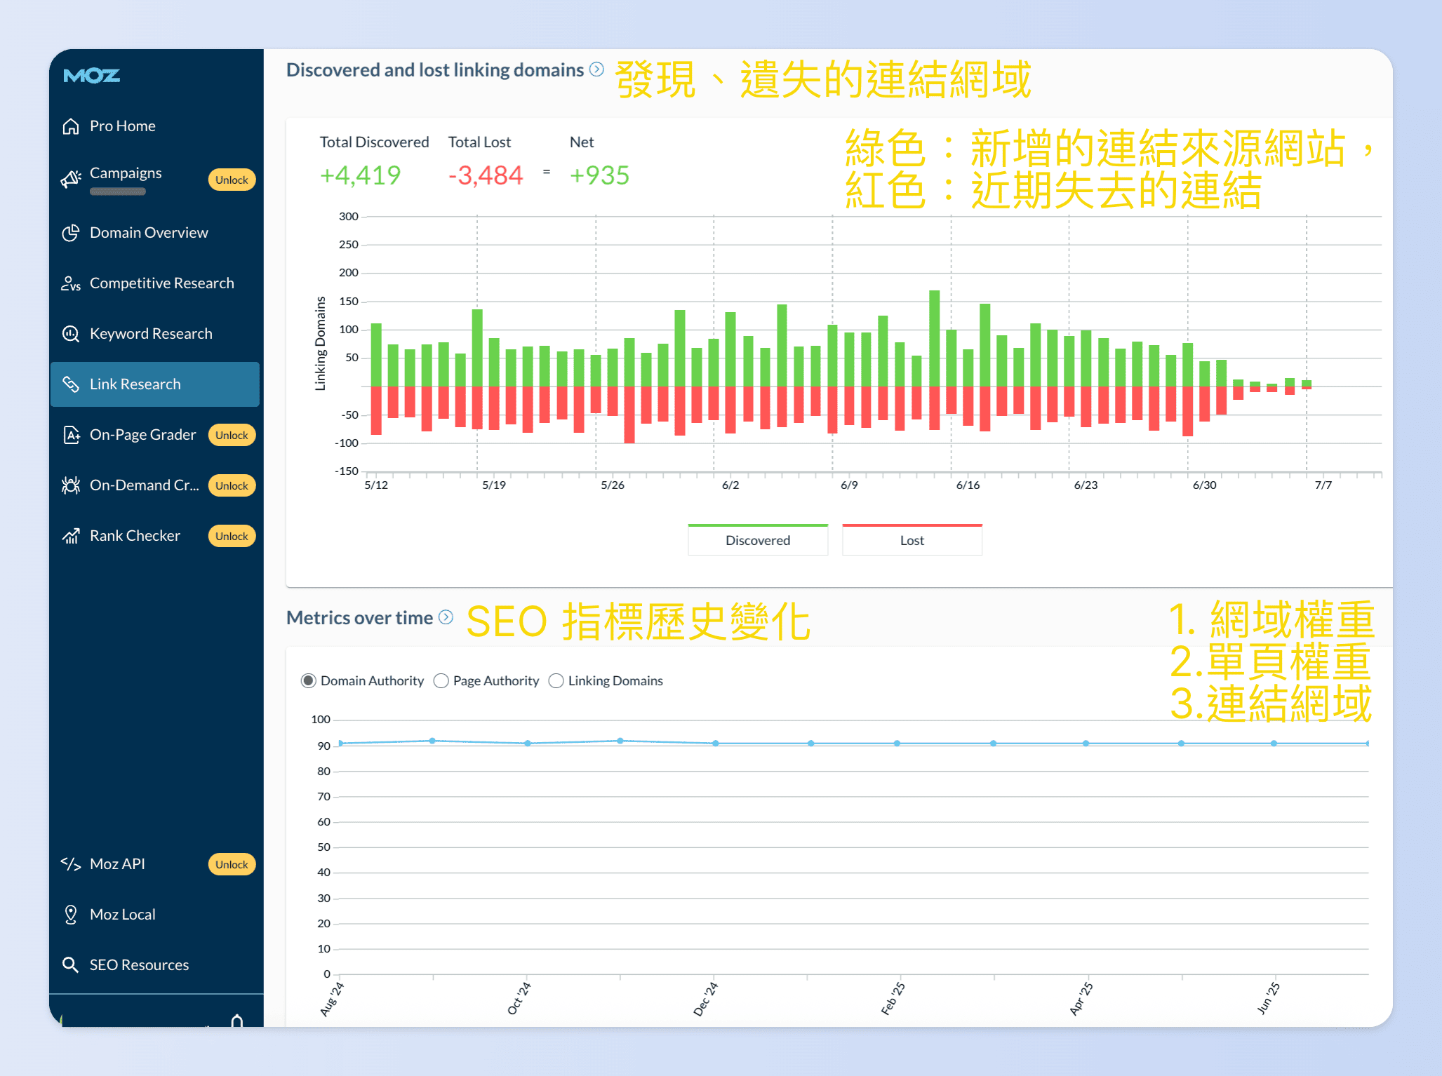Screen dimensions: 1442x1076
Task: Open Rank Checker from the sidebar
Action: (136, 535)
